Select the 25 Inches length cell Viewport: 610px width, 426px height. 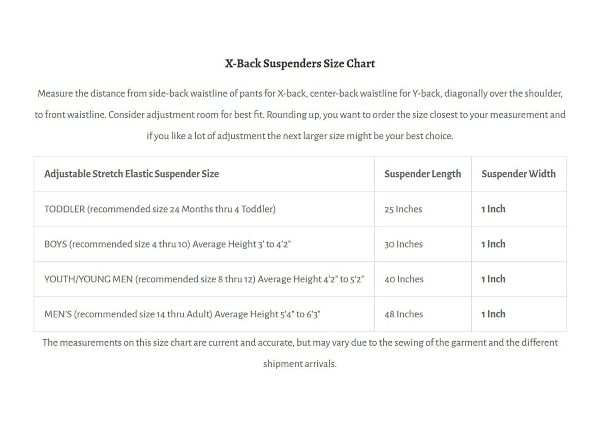coord(403,209)
